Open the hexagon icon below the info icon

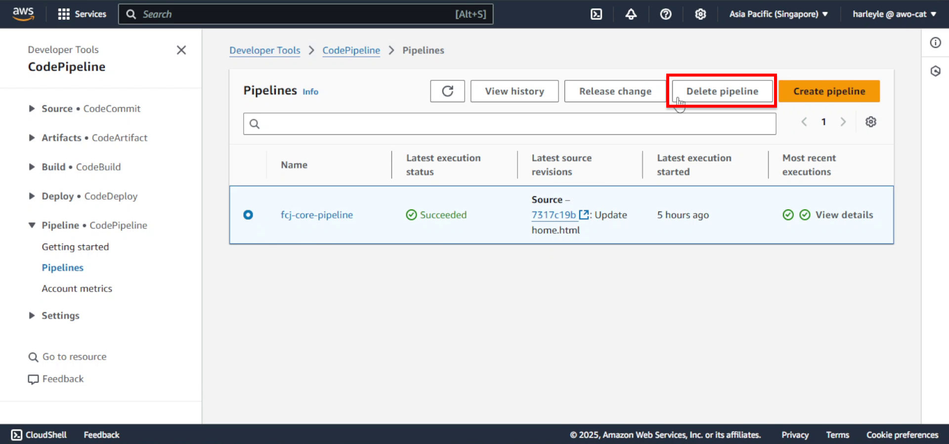click(x=936, y=71)
